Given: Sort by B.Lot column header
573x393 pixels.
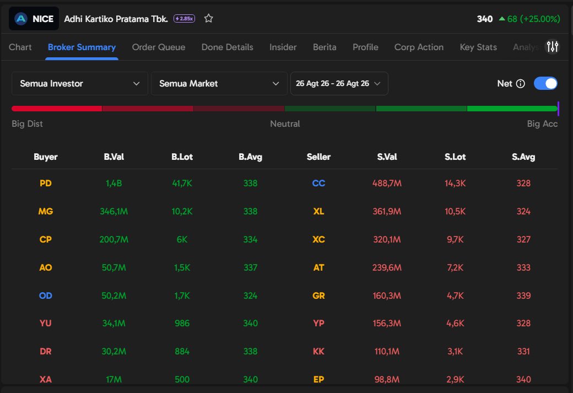Looking at the screenshot, I should pos(182,157).
